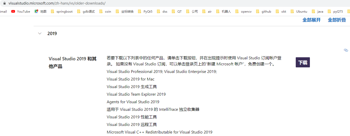The image size is (350, 136).
Task: Open the github bookmark folder
Action: click(x=264, y=11)
